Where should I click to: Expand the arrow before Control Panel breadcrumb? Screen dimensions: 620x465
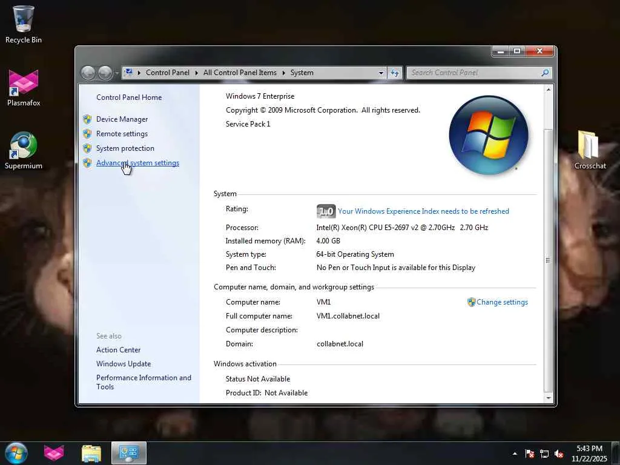coord(139,73)
